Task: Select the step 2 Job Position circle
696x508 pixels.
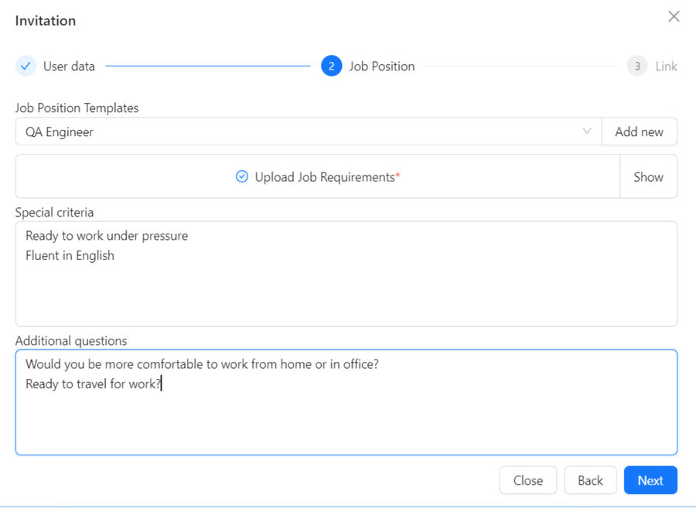Action: [332, 66]
